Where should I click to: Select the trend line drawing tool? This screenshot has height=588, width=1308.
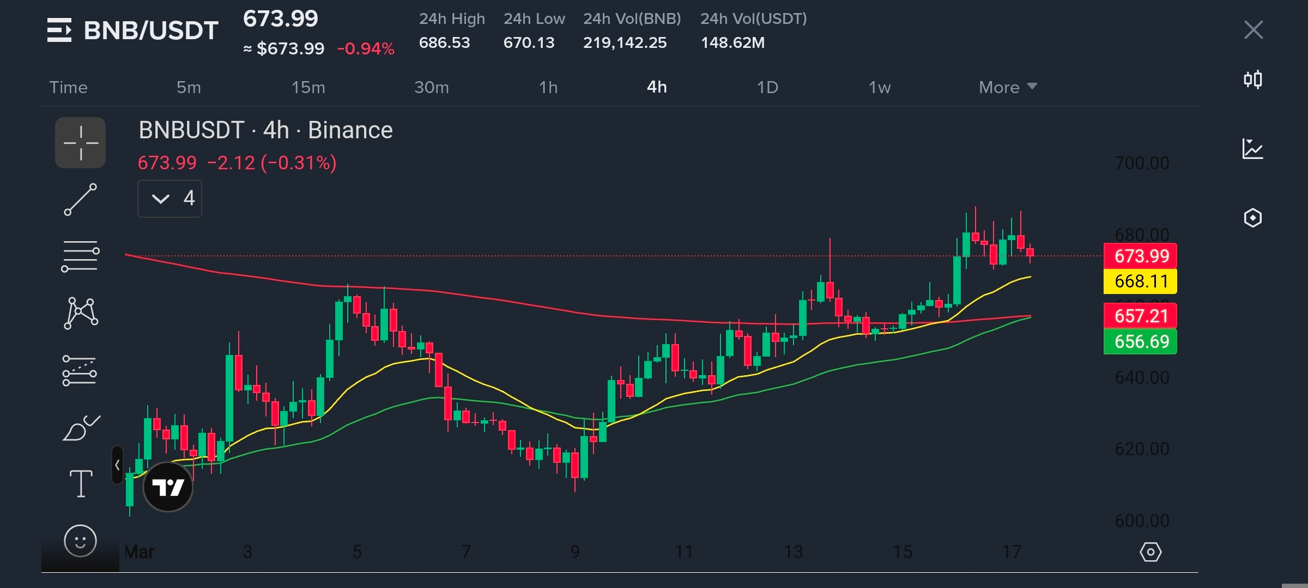80,199
